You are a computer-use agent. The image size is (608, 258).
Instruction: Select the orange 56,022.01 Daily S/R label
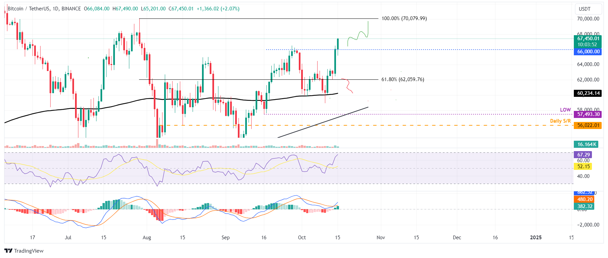(588, 125)
